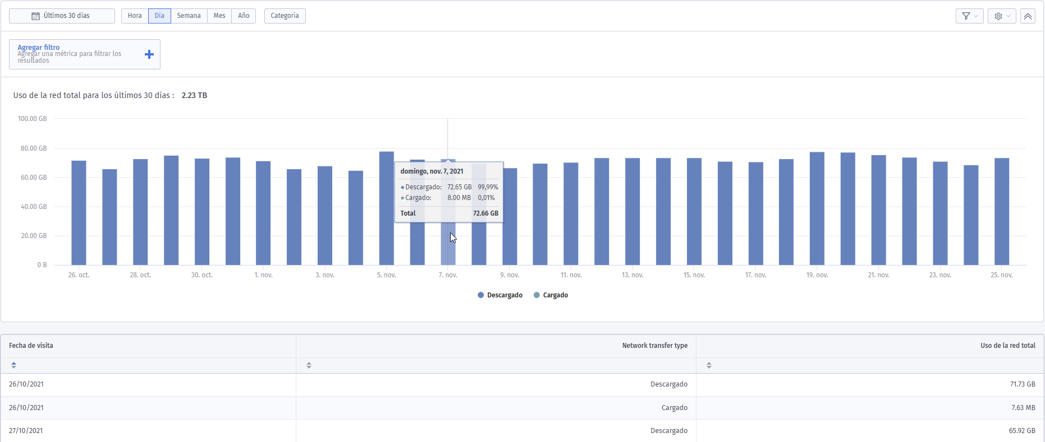Collapse the panel with double chevron icon
Viewport: 1045px width, 442px height.
(x=1028, y=16)
